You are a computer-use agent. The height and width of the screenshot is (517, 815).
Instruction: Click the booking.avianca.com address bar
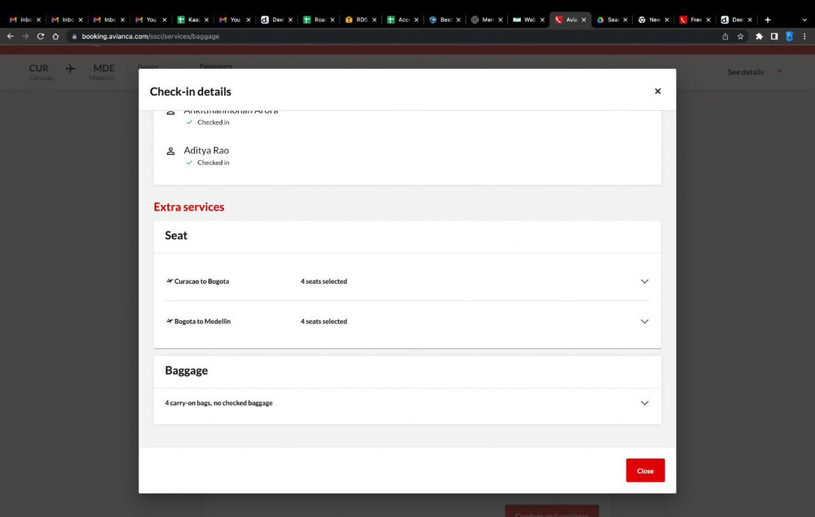[394, 36]
